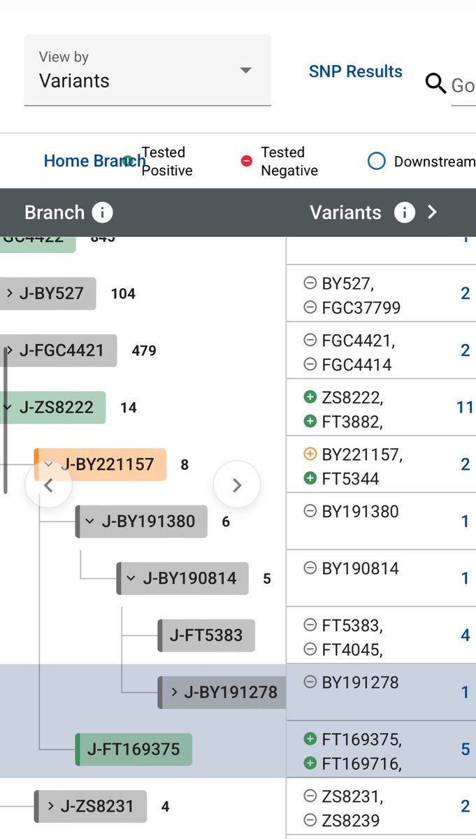
Task: Open variant count 1 for BY190814 row
Action: tap(466, 579)
